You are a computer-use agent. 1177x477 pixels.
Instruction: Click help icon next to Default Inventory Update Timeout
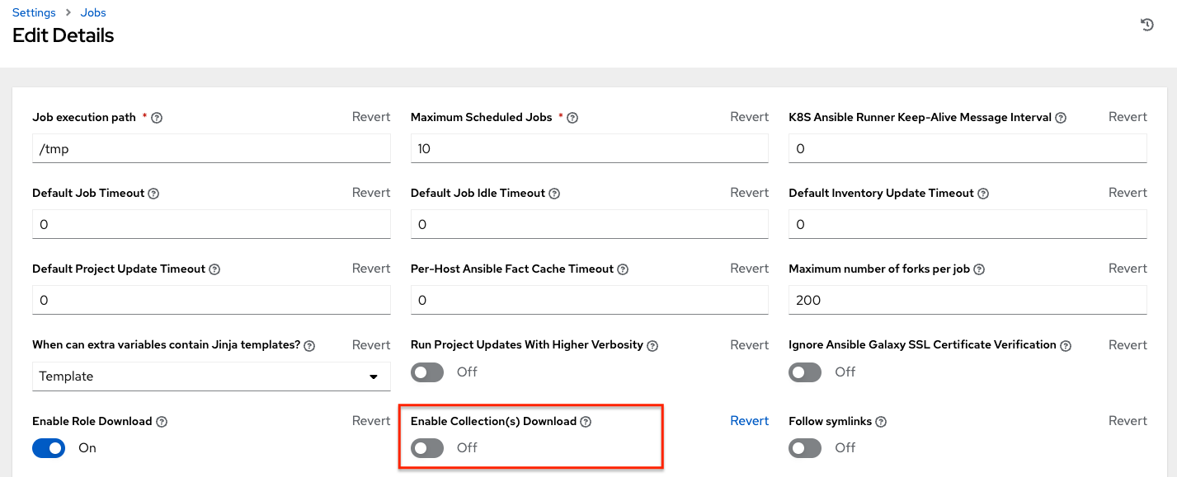coord(982,193)
